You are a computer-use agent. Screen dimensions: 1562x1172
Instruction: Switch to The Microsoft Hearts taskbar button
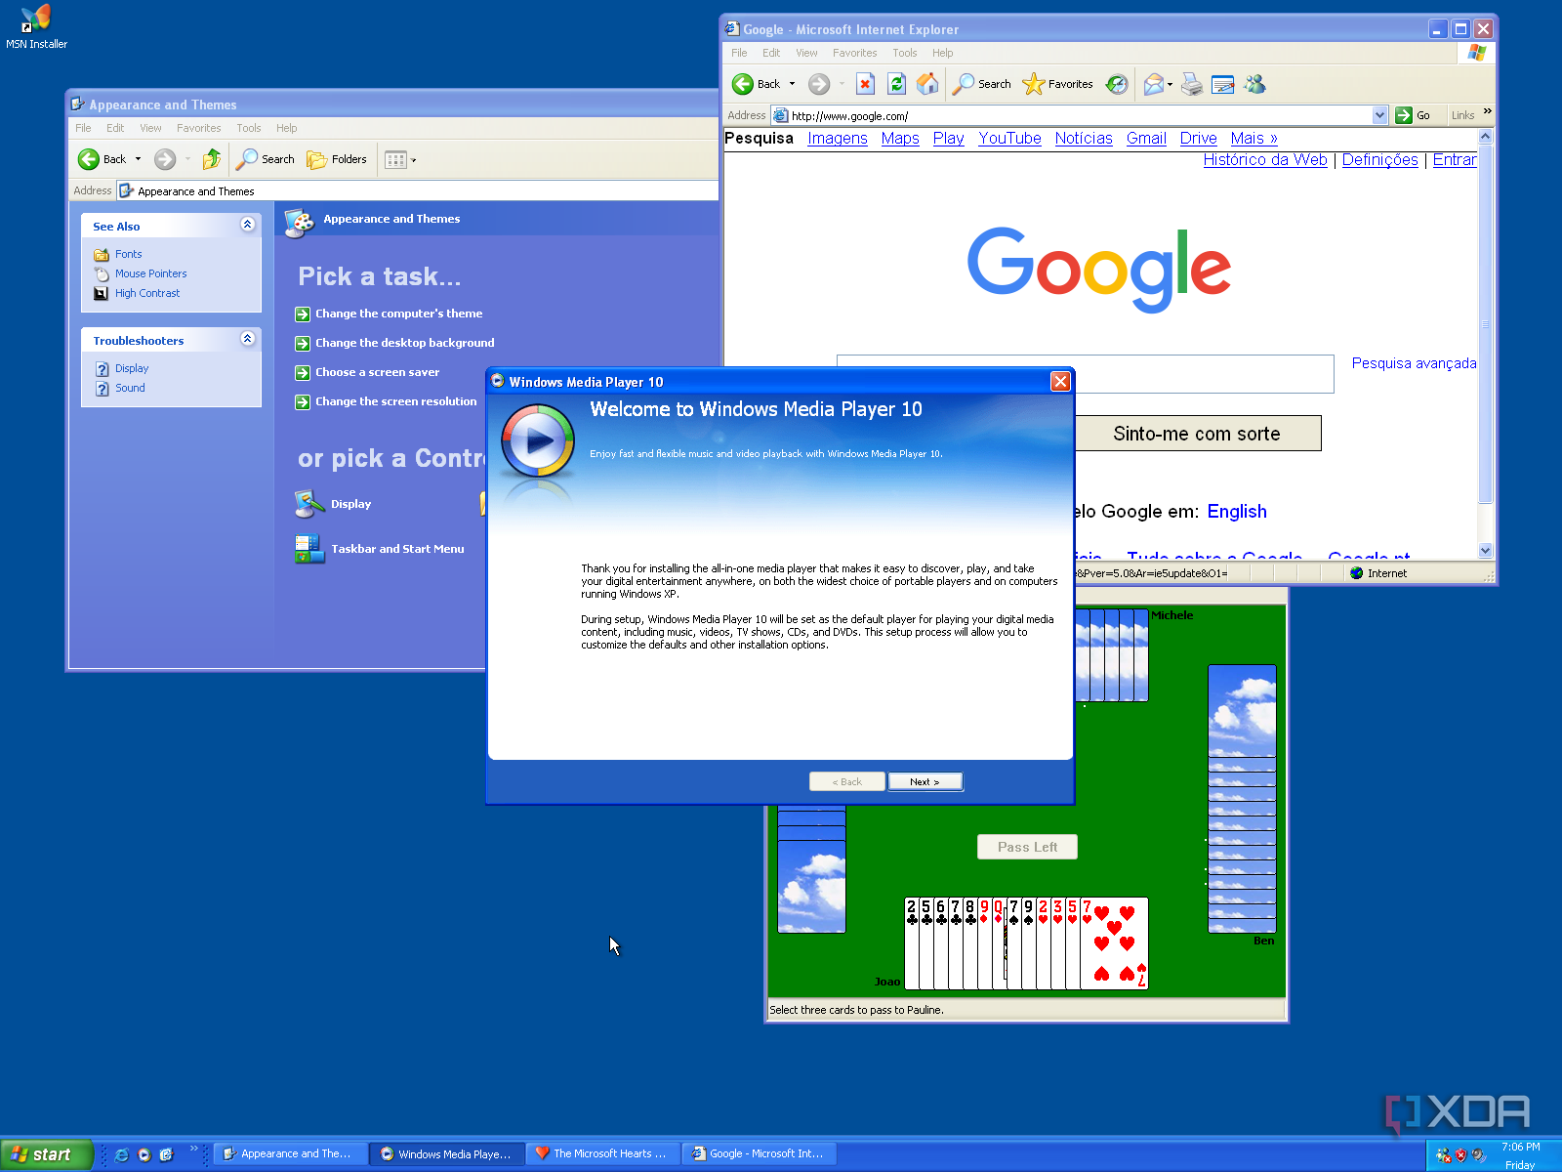(603, 1154)
